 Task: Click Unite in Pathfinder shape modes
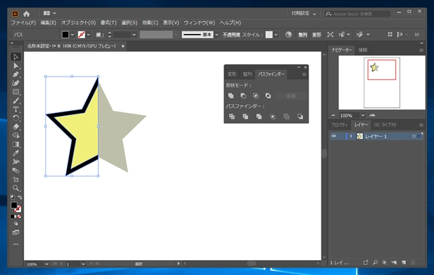(231, 96)
